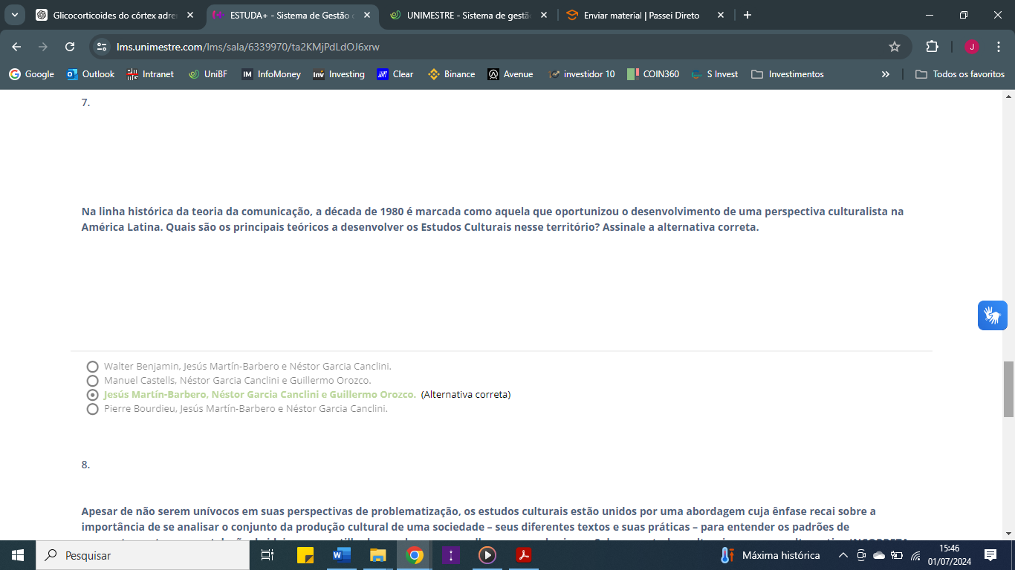Click the page vertical scrollbar thumb
1015x570 pixels.
(1008, 390)
